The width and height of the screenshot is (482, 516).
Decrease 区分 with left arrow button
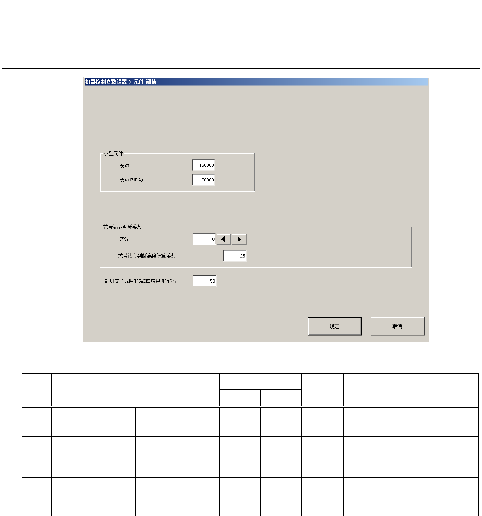pos(224,239)
